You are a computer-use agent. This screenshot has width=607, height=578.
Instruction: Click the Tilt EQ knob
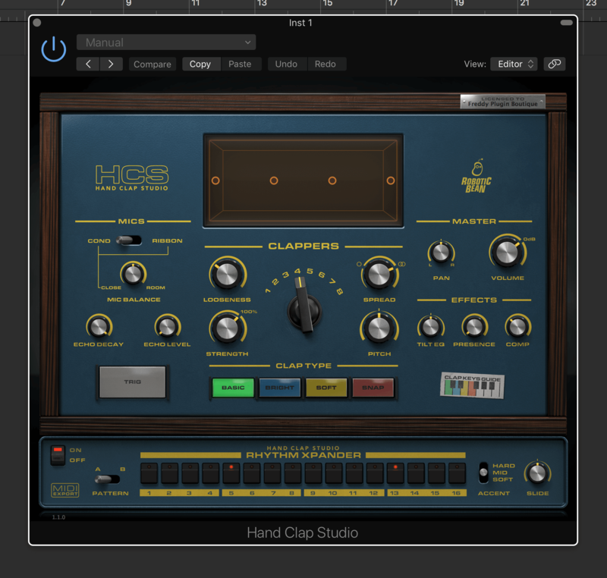coord(430,327)
